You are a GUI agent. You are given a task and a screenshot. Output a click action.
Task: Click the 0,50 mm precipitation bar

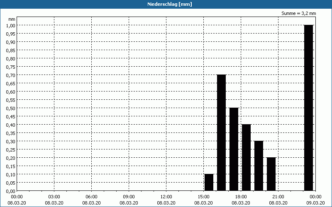234,149
